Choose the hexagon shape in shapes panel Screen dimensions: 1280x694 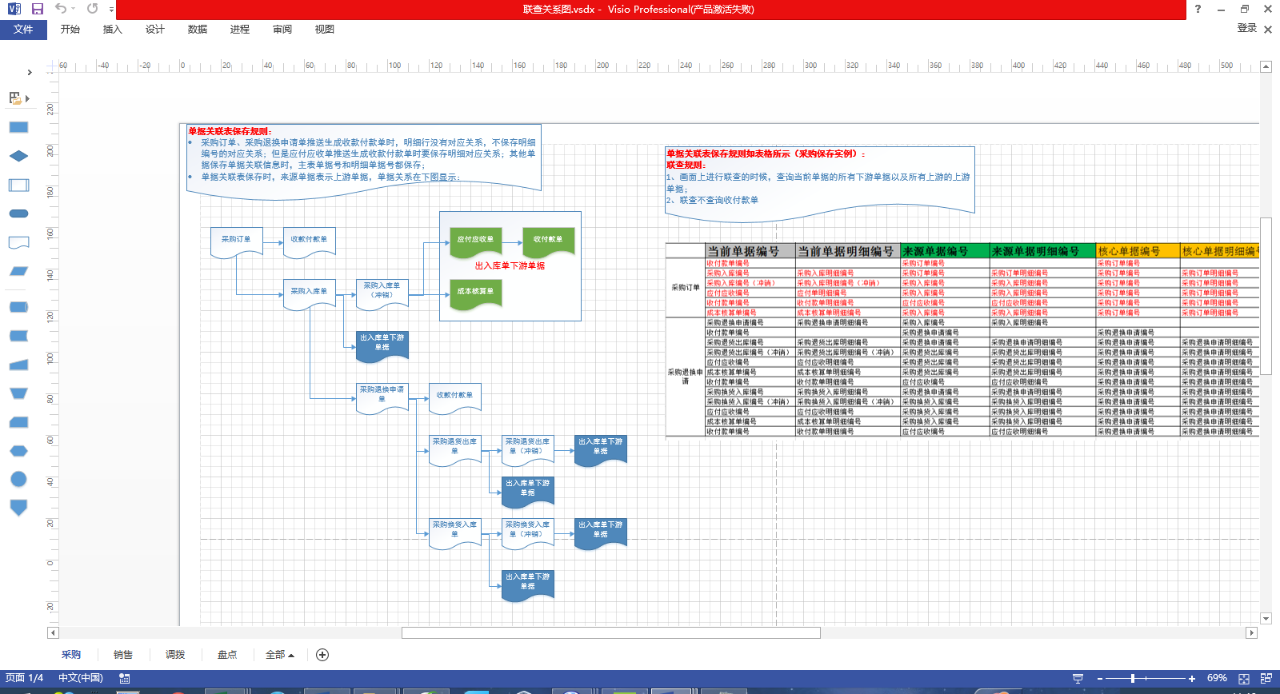18,451
